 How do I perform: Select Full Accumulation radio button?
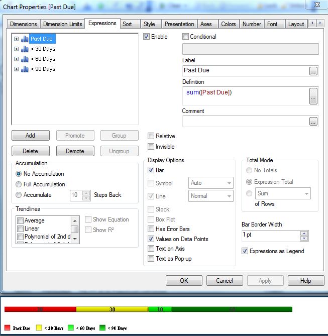coord(19,184)
